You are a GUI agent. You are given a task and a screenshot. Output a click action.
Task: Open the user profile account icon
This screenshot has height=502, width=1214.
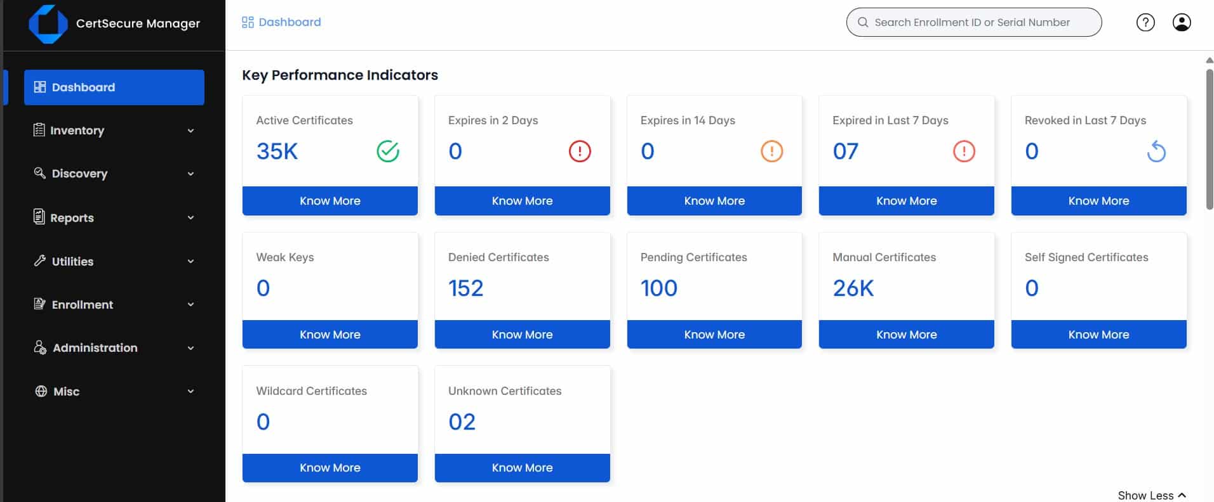coord(1181,23)
